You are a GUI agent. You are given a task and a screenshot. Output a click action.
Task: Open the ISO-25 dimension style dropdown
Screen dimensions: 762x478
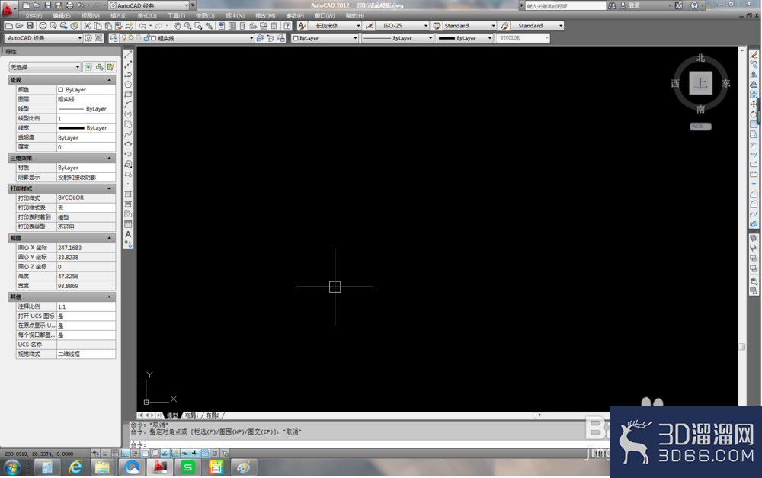pyautogui.click(x=402, y=26)
